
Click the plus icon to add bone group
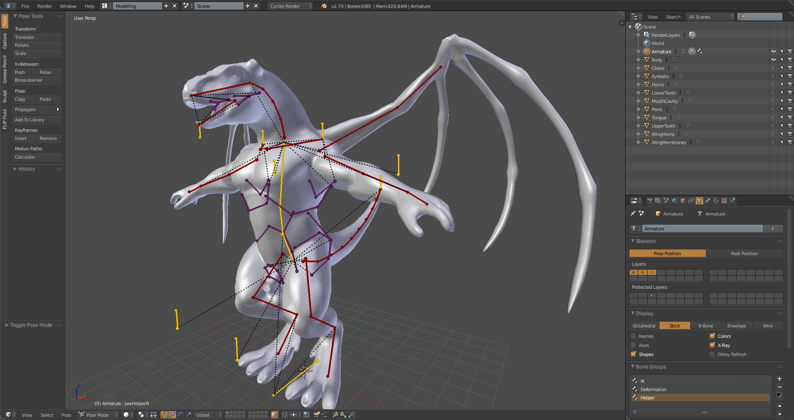[x=779, y=379]
